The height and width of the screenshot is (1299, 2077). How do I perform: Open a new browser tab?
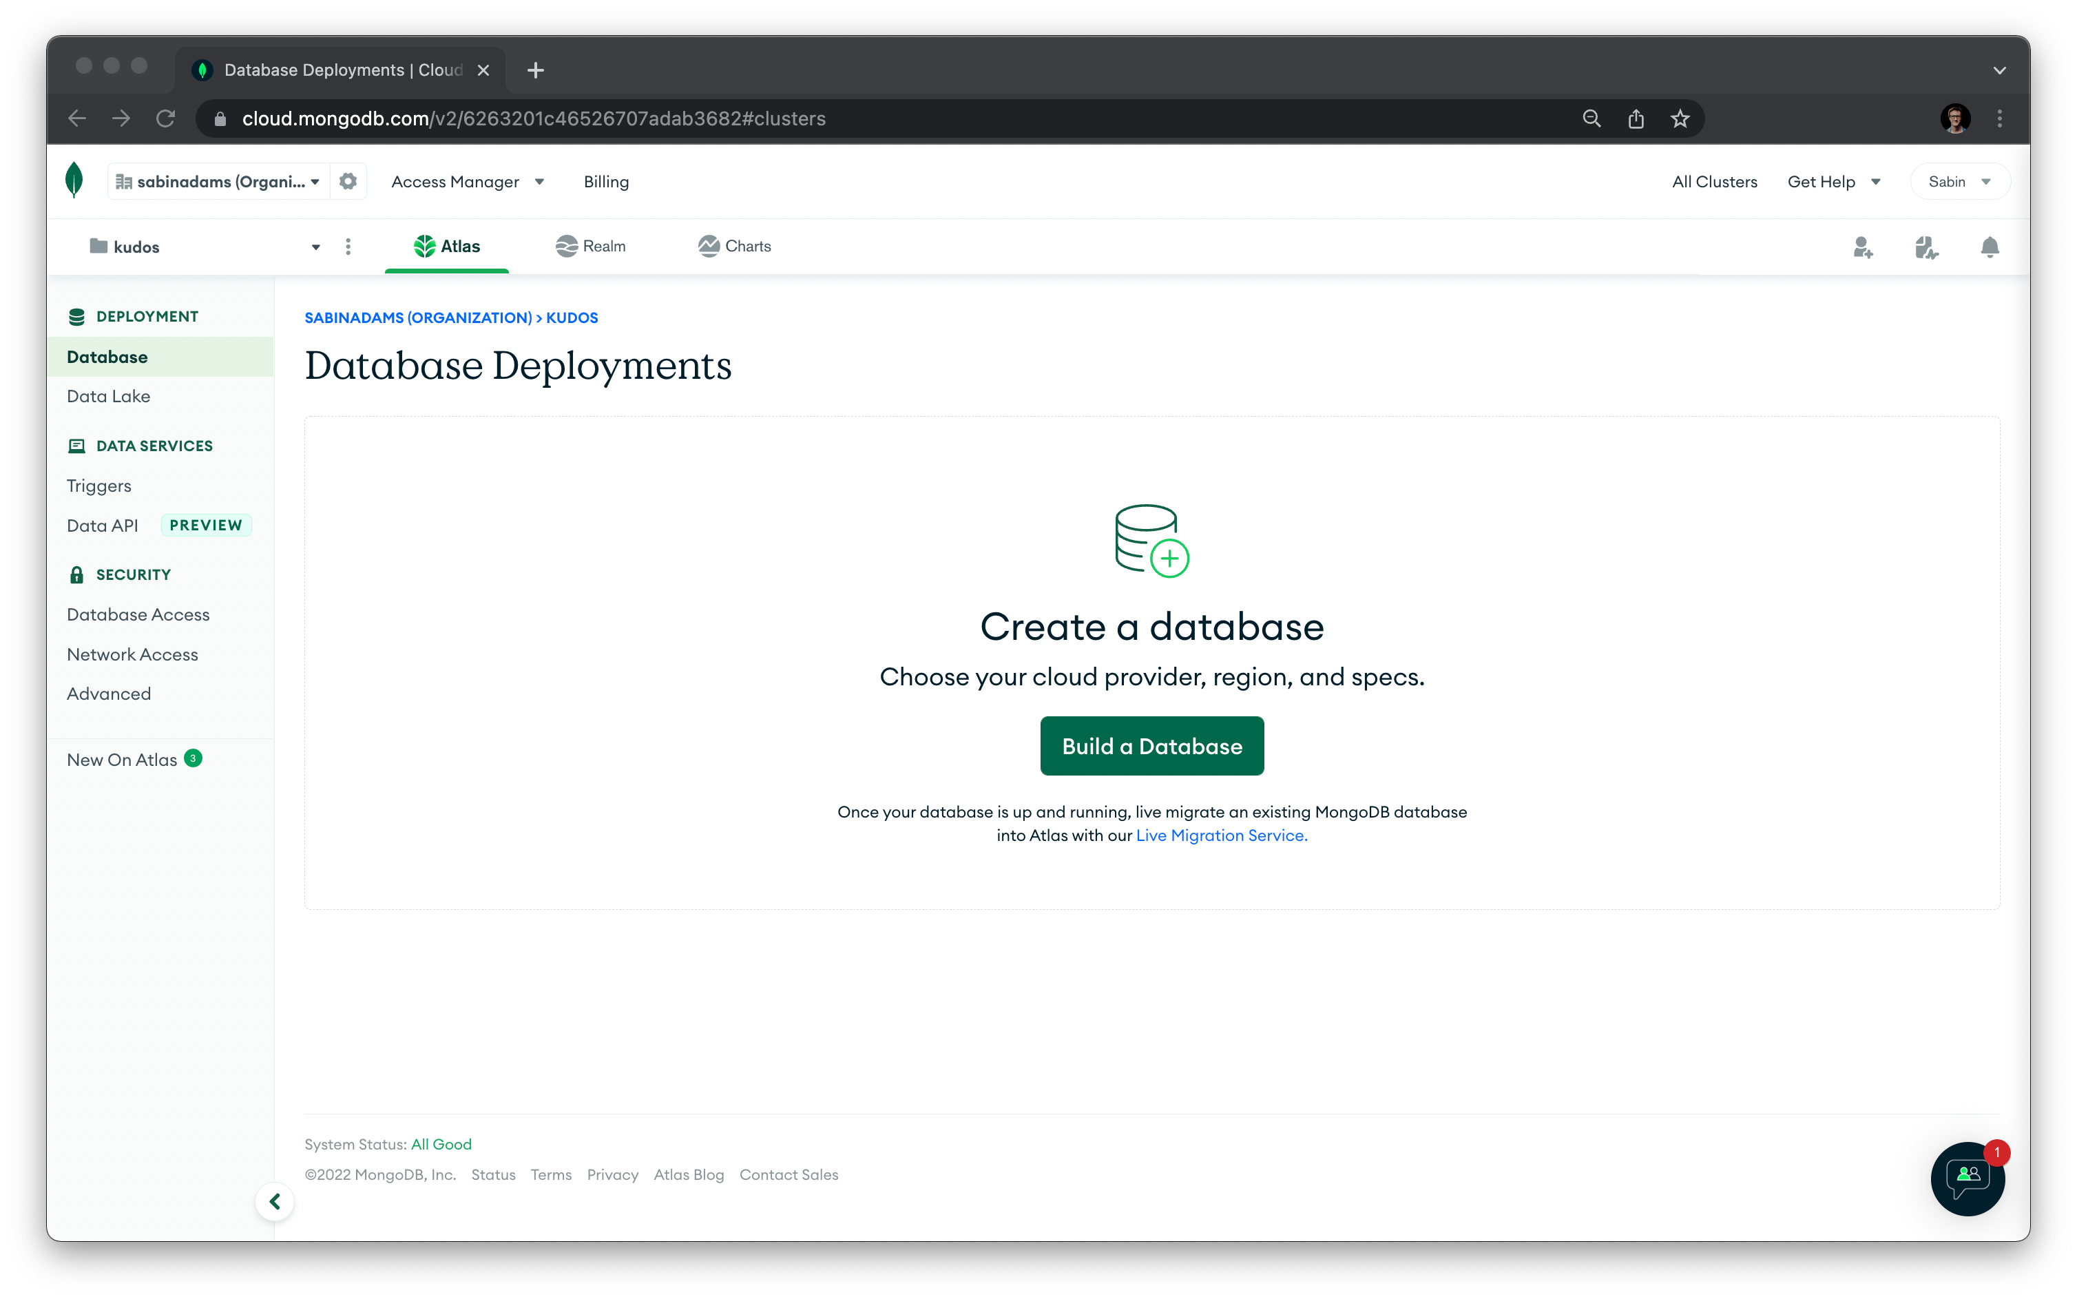[x=535, y=70]
